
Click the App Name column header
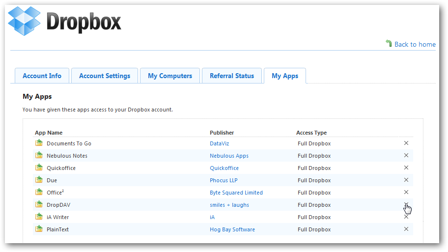click(x=49, y=133)
